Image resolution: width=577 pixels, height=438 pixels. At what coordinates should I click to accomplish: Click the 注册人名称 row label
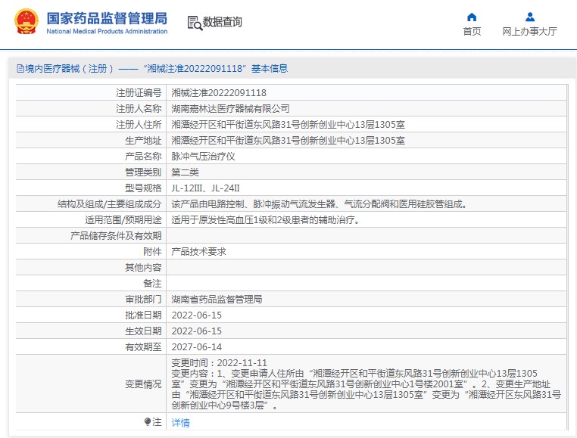139,108
